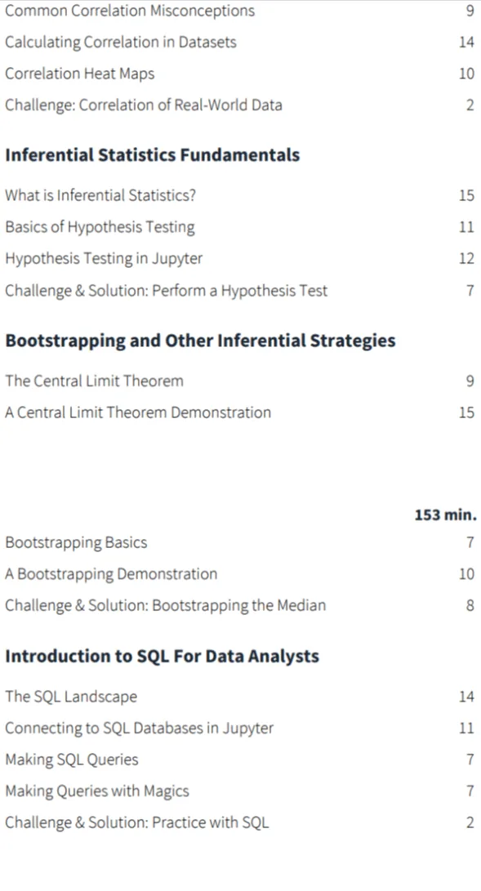Screen dimensions: 481x891
Task: Open Bootstrapping Basics lesson
Action: click(x=76, y=542)
